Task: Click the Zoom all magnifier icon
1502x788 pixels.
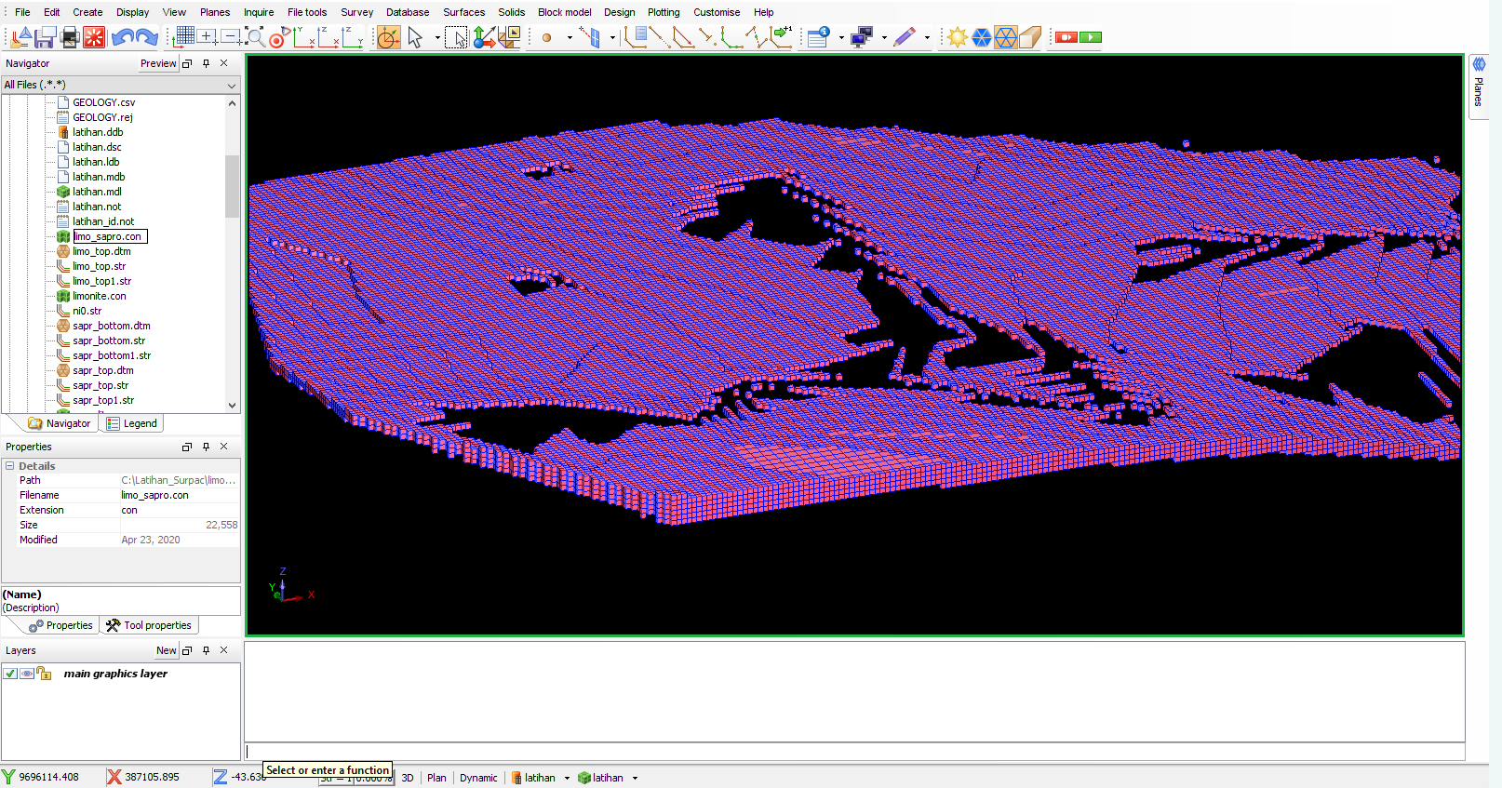Action: [x=254, y=37]
